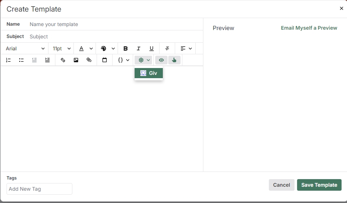Insert calendar link icon

pyautogui.click(x=105, y=60)
